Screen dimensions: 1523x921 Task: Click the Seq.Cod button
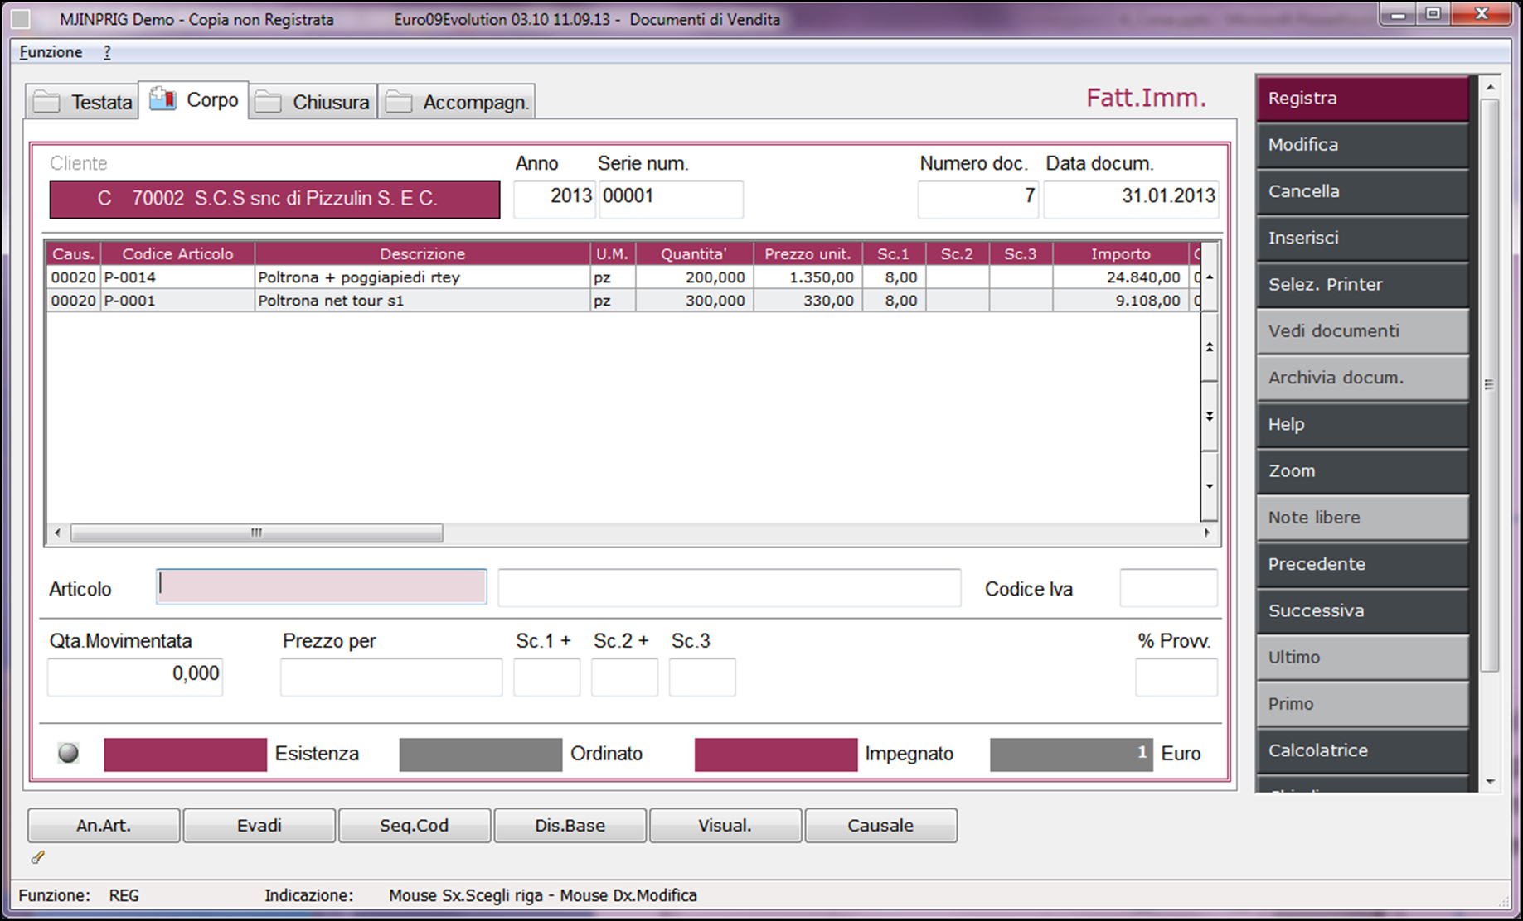[415, 826]
